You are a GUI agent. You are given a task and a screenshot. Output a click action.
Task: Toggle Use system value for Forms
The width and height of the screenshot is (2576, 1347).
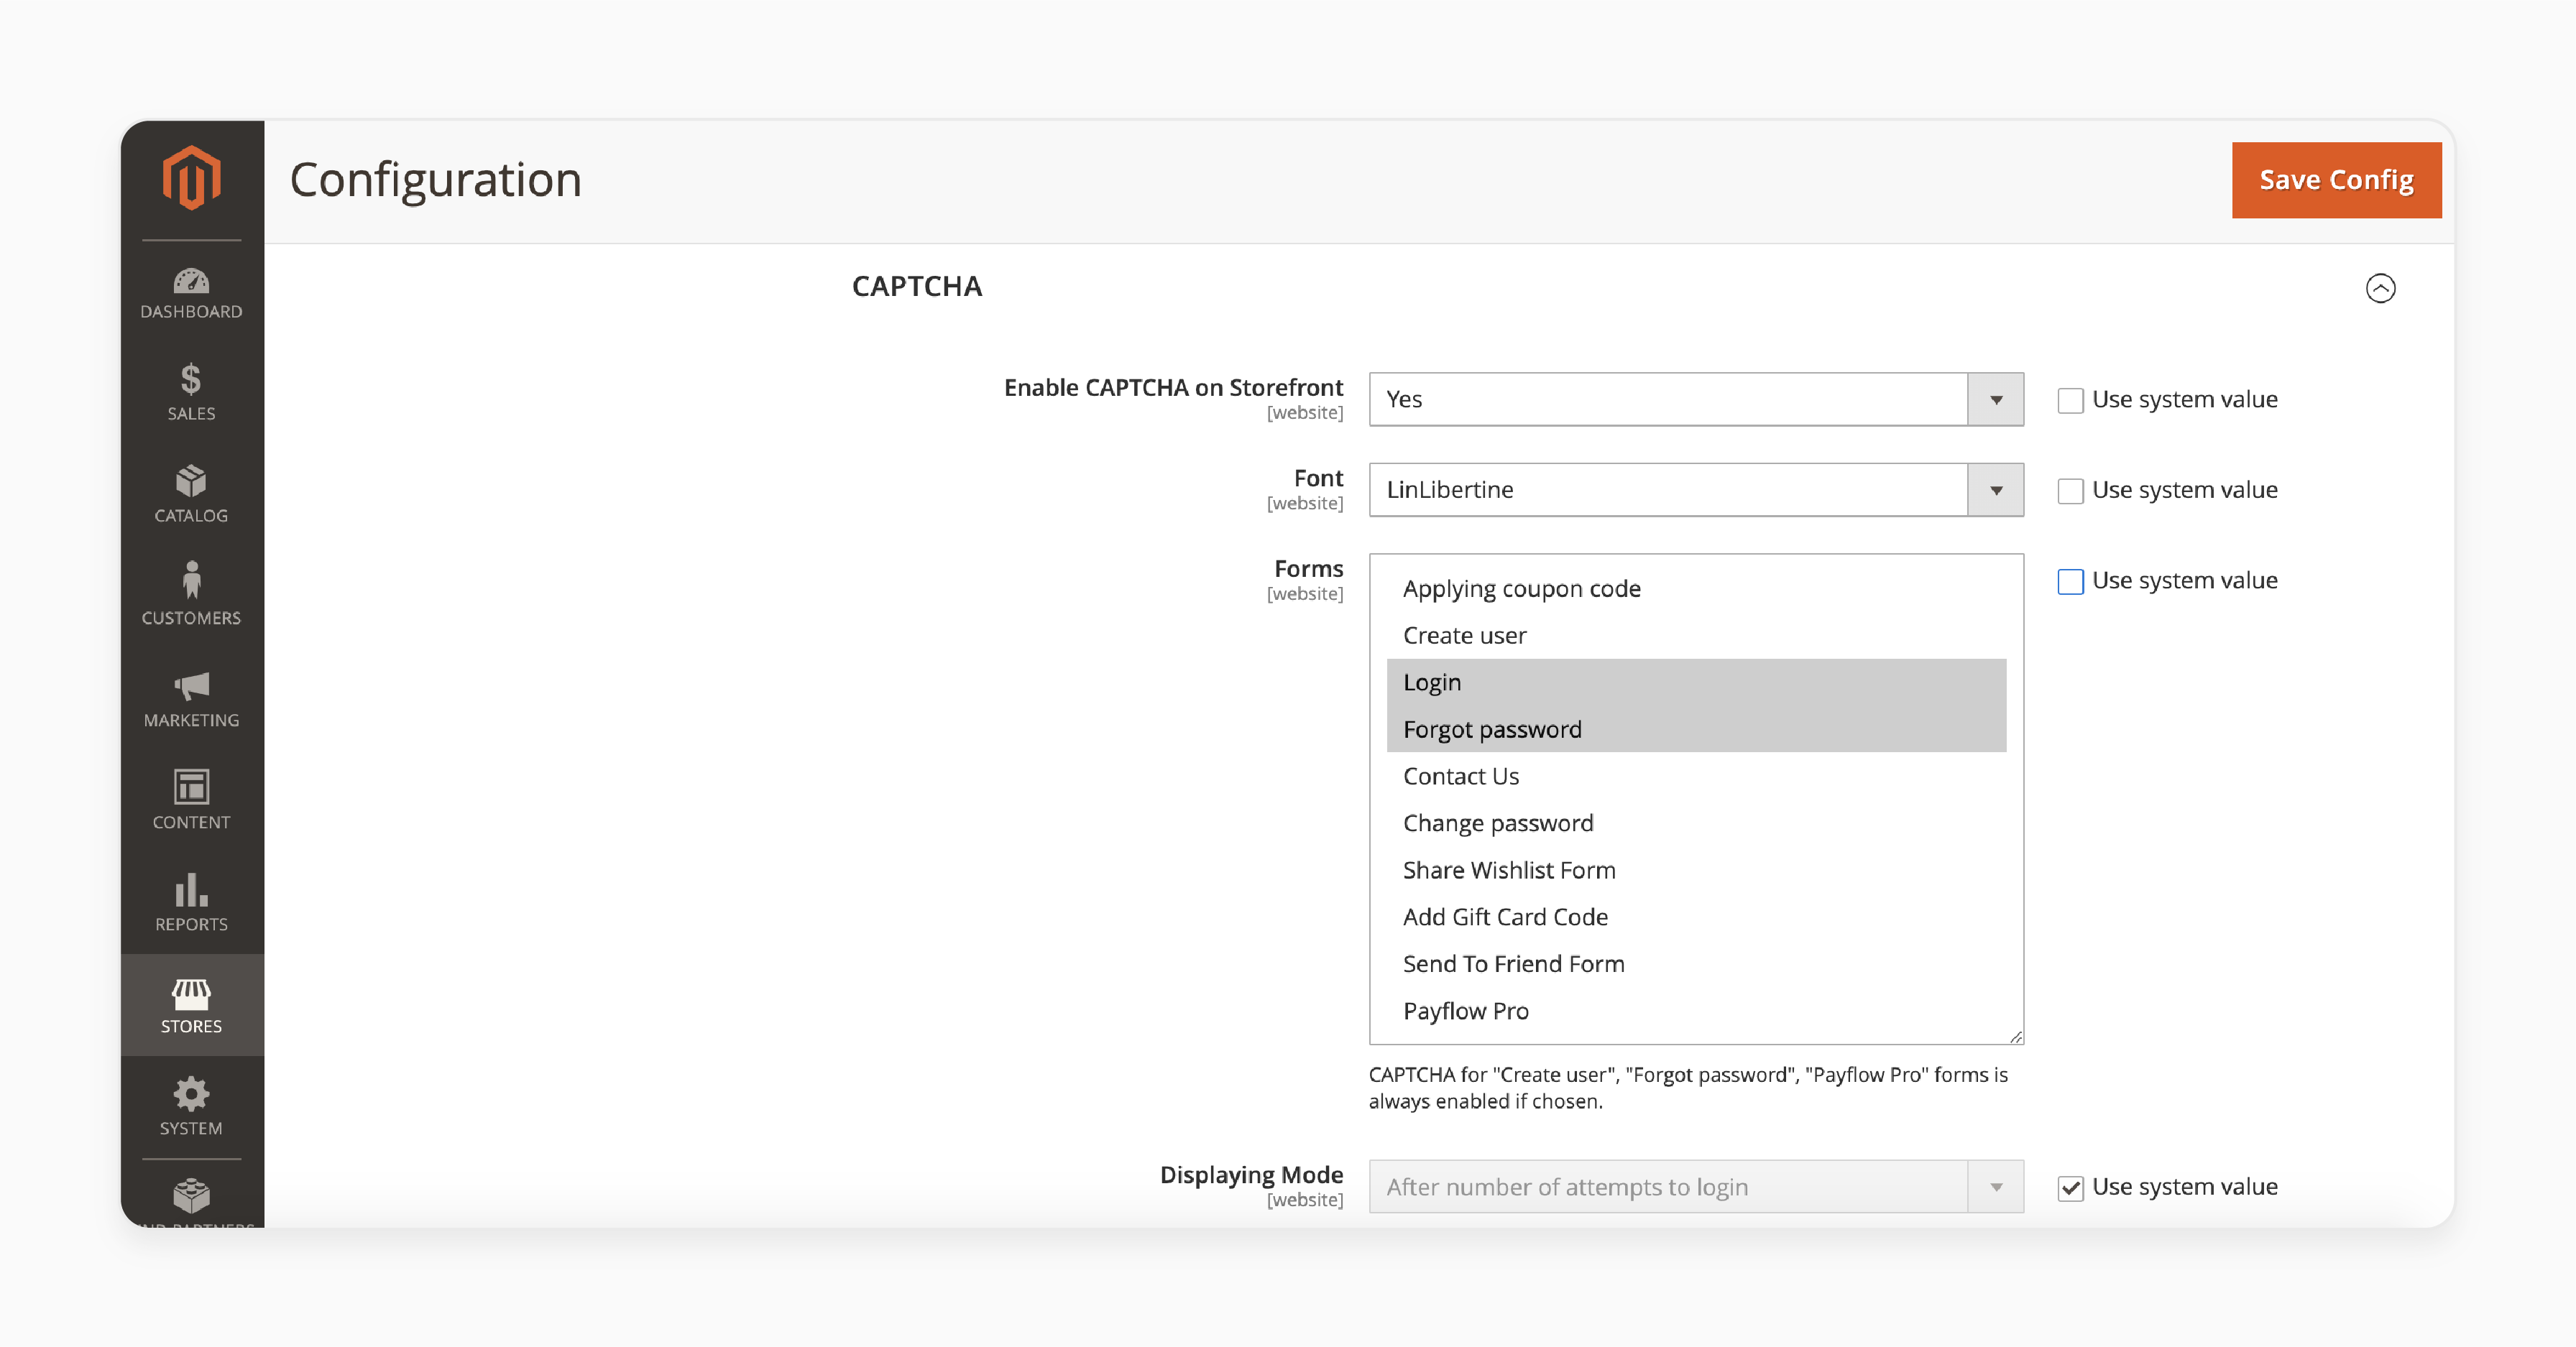(x=2070, y=579)
